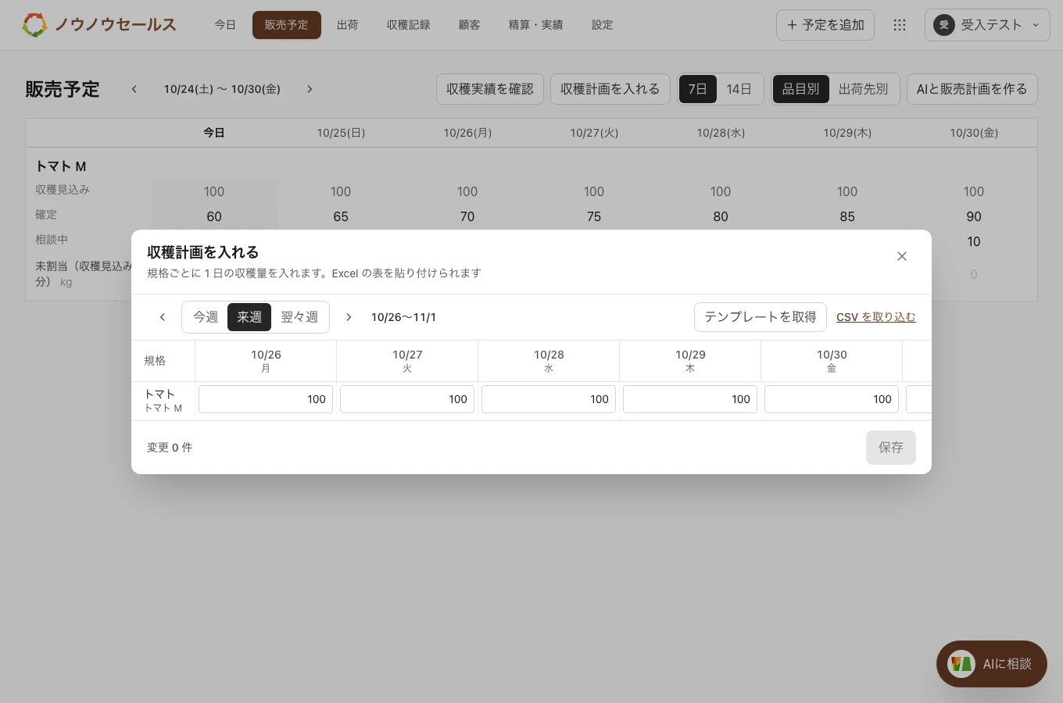
Task: Open the apps grid menu icon
Action: [900, 25]
